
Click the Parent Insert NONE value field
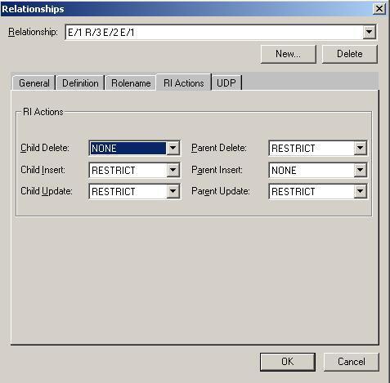pyautogui.click(x=312, y=170)
